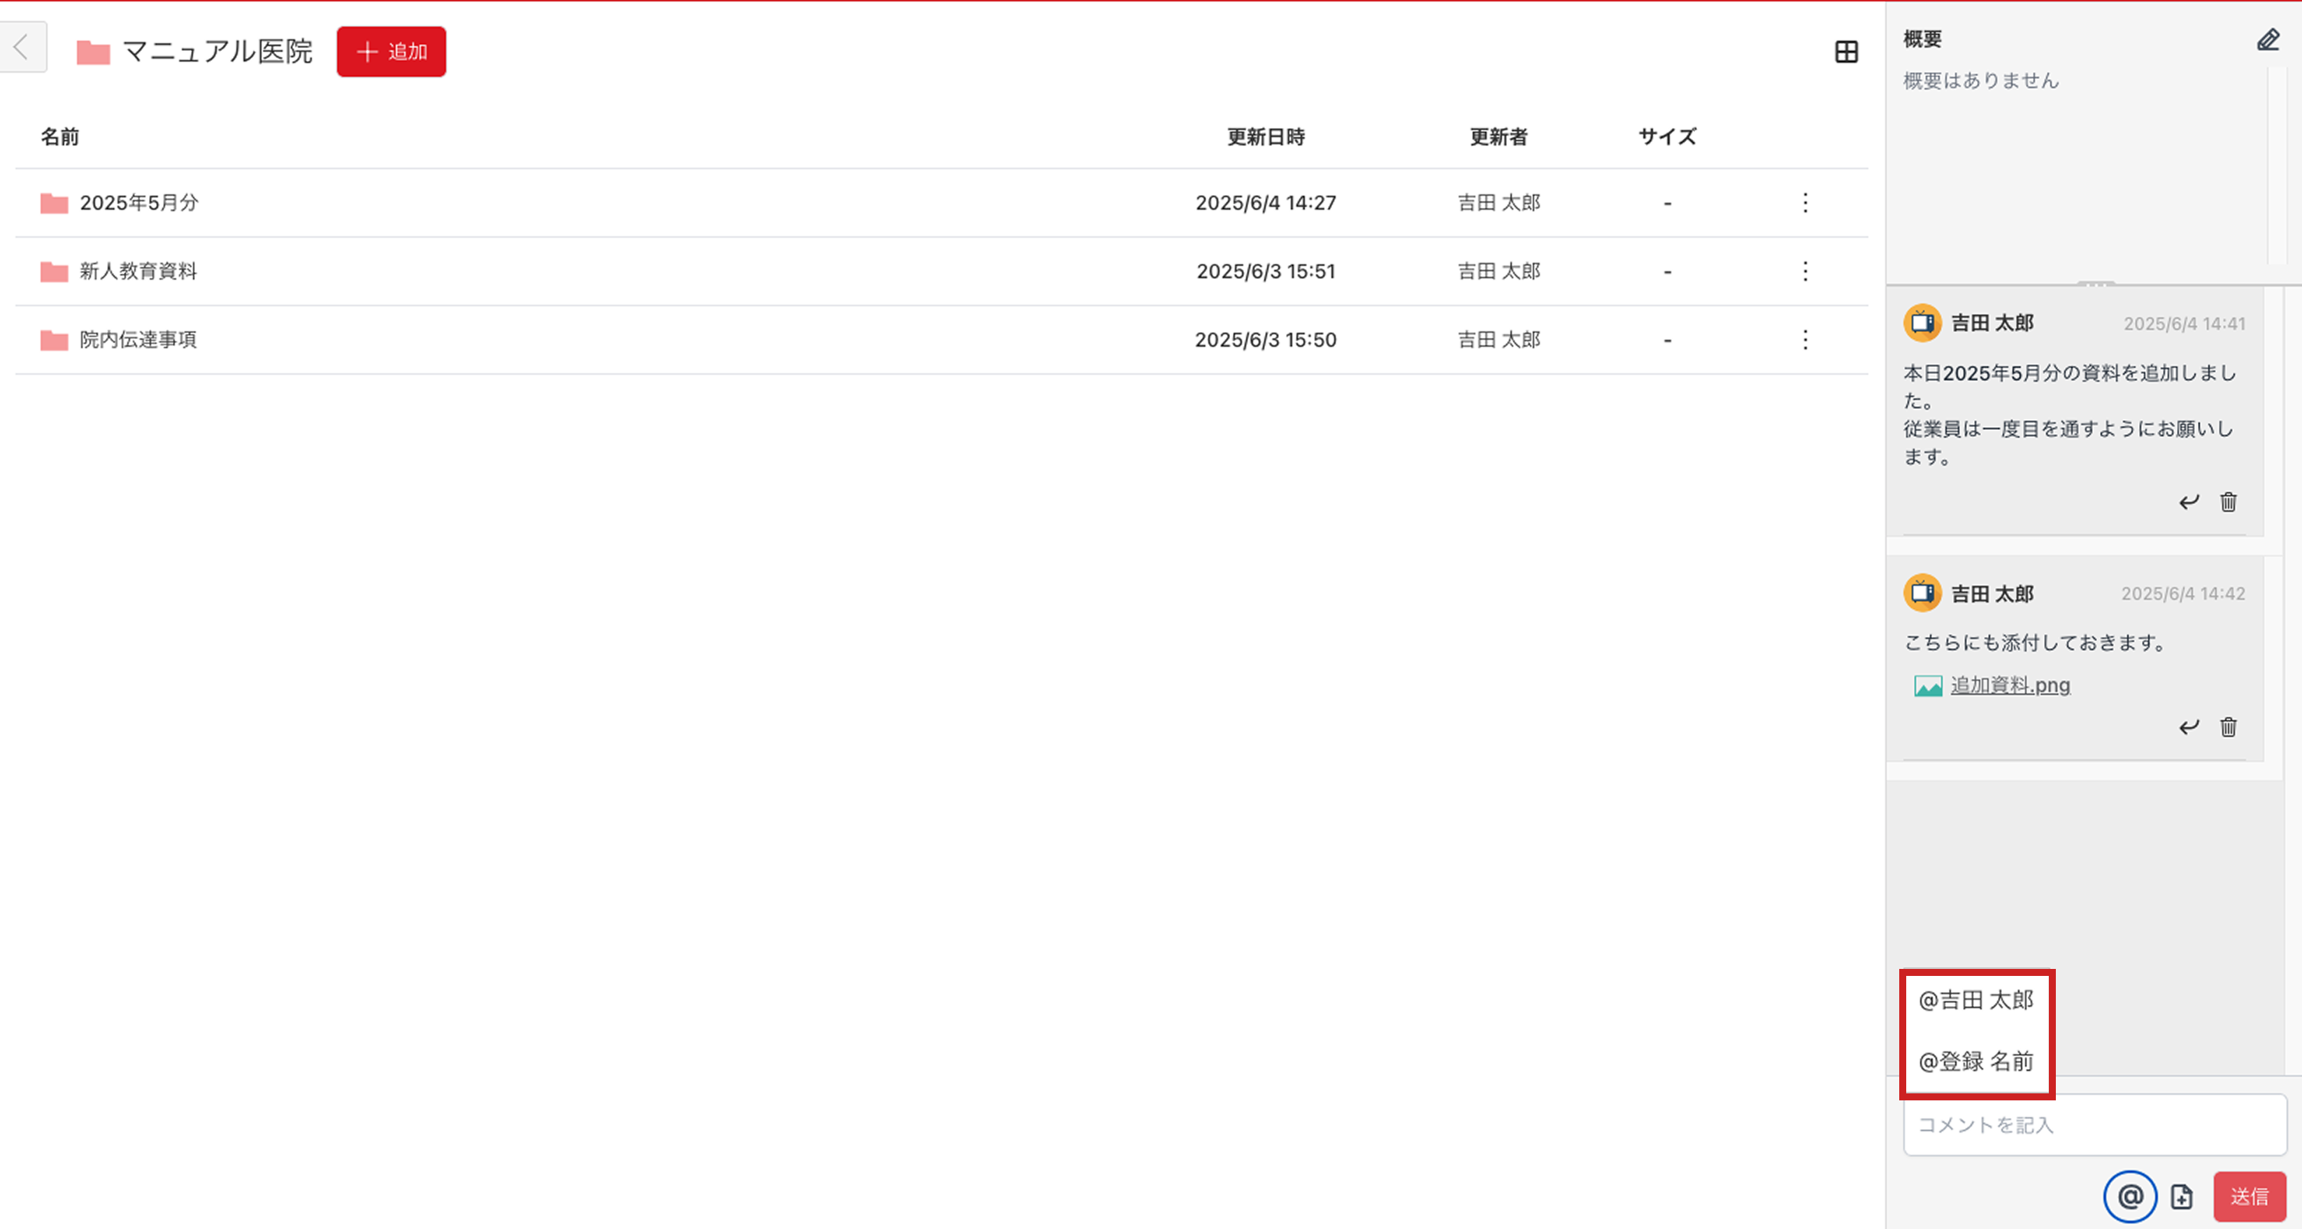Screen dimensions: 2302x1229
Task: Click the マニュアル医院 folder icon in header
Action: [x=93, y=52]
